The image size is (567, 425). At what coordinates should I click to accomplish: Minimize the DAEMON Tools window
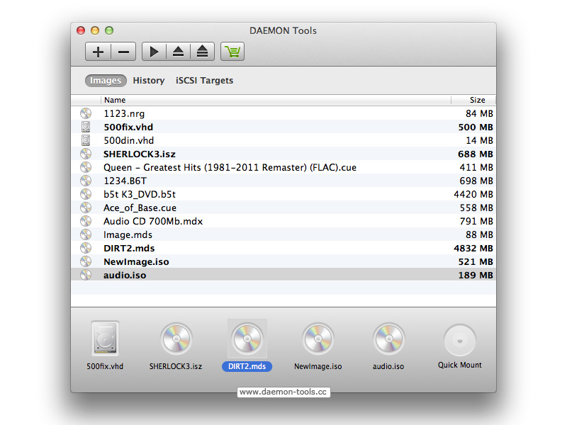pos(95,30)
